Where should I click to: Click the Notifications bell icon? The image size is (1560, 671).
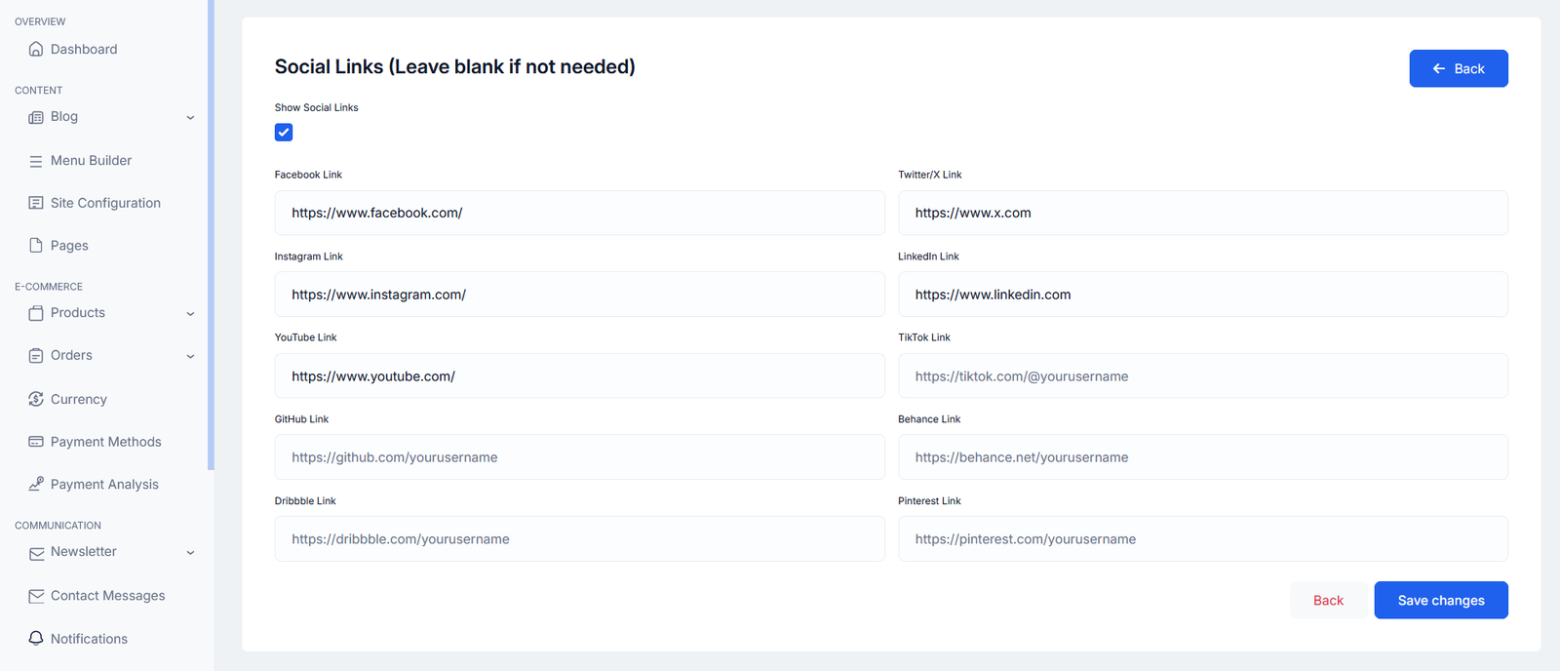(36, 638)
